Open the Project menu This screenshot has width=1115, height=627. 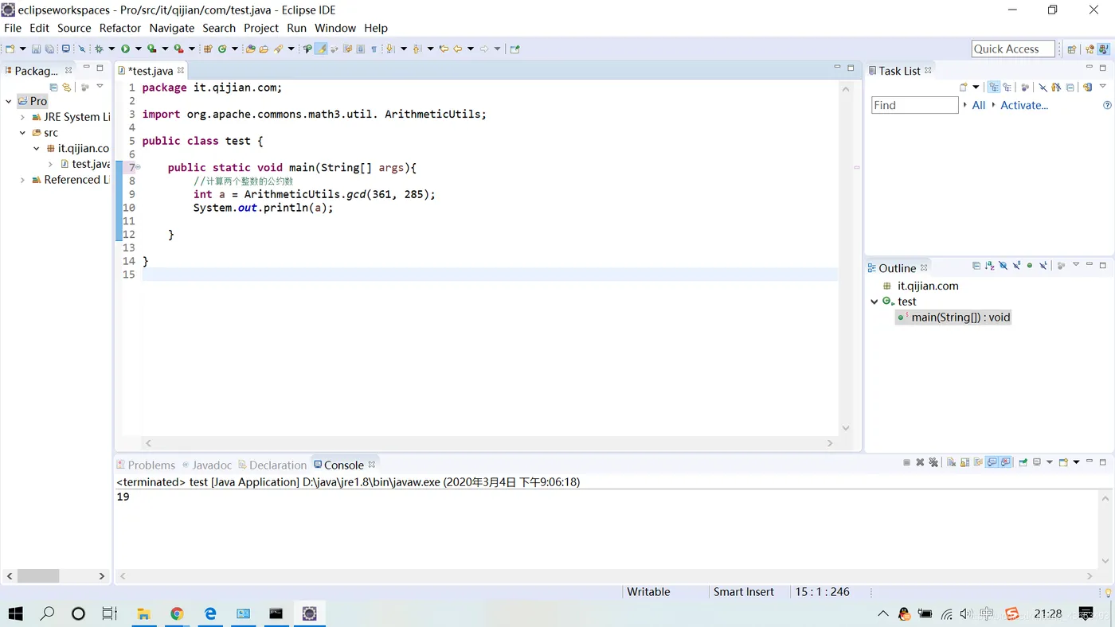[x=261, y=28]
